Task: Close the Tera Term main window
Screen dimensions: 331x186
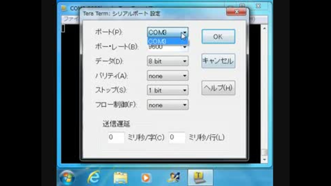Action: point(258,6)
